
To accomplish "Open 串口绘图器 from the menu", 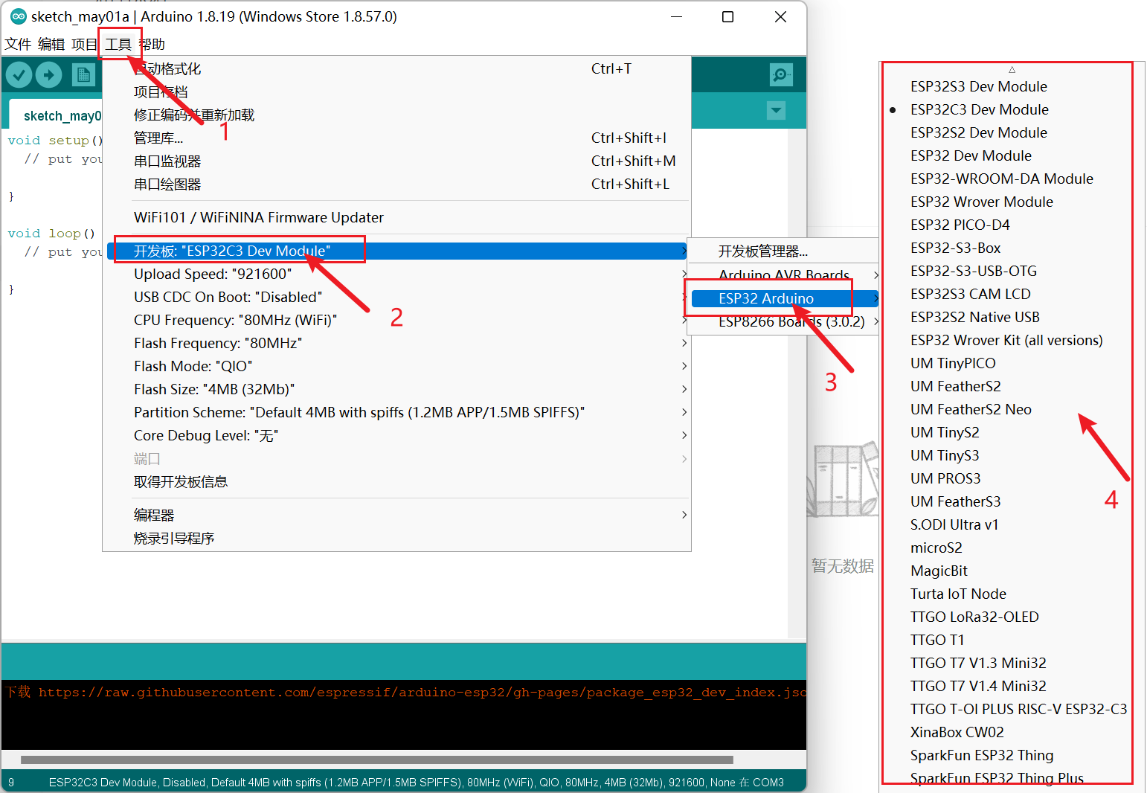I will point(396,184).
